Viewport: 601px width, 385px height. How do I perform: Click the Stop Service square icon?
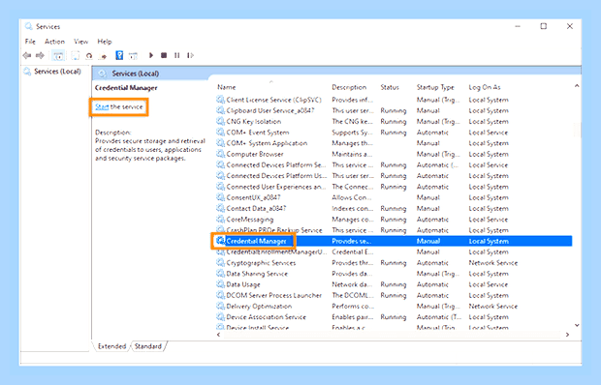coord(164,55)
